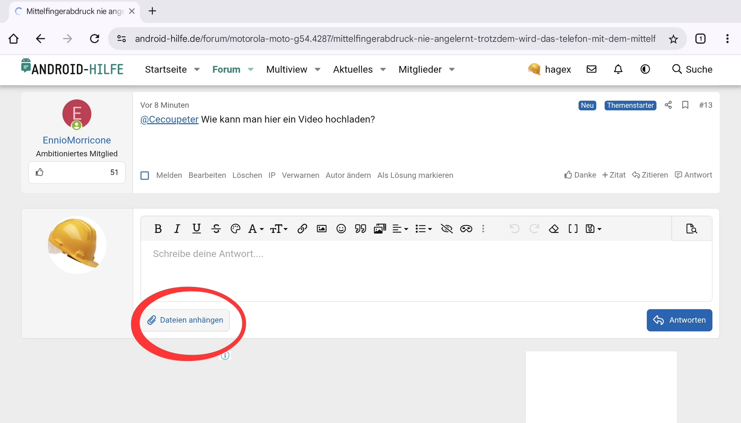This screenshot has width=741, height=423.
Task: Toggle dark mode style switcher
Action: (645, 69)
